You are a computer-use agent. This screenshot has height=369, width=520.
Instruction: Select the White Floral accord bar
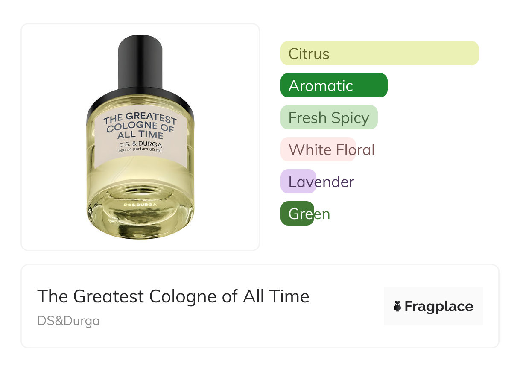coord(318,149)
